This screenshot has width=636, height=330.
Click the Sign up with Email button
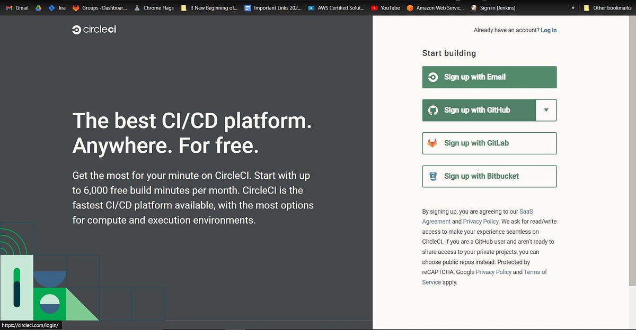(x=489, y=77)
